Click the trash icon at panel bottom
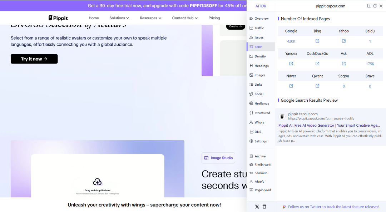The height and width of the screenshot is (212, 386). (x=264, y=207)
